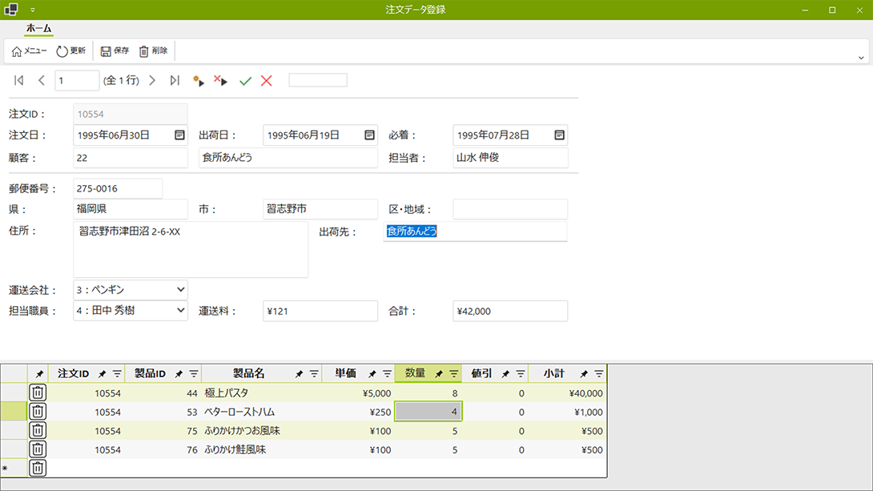
Task: Go to the first record
Action: 19,81
